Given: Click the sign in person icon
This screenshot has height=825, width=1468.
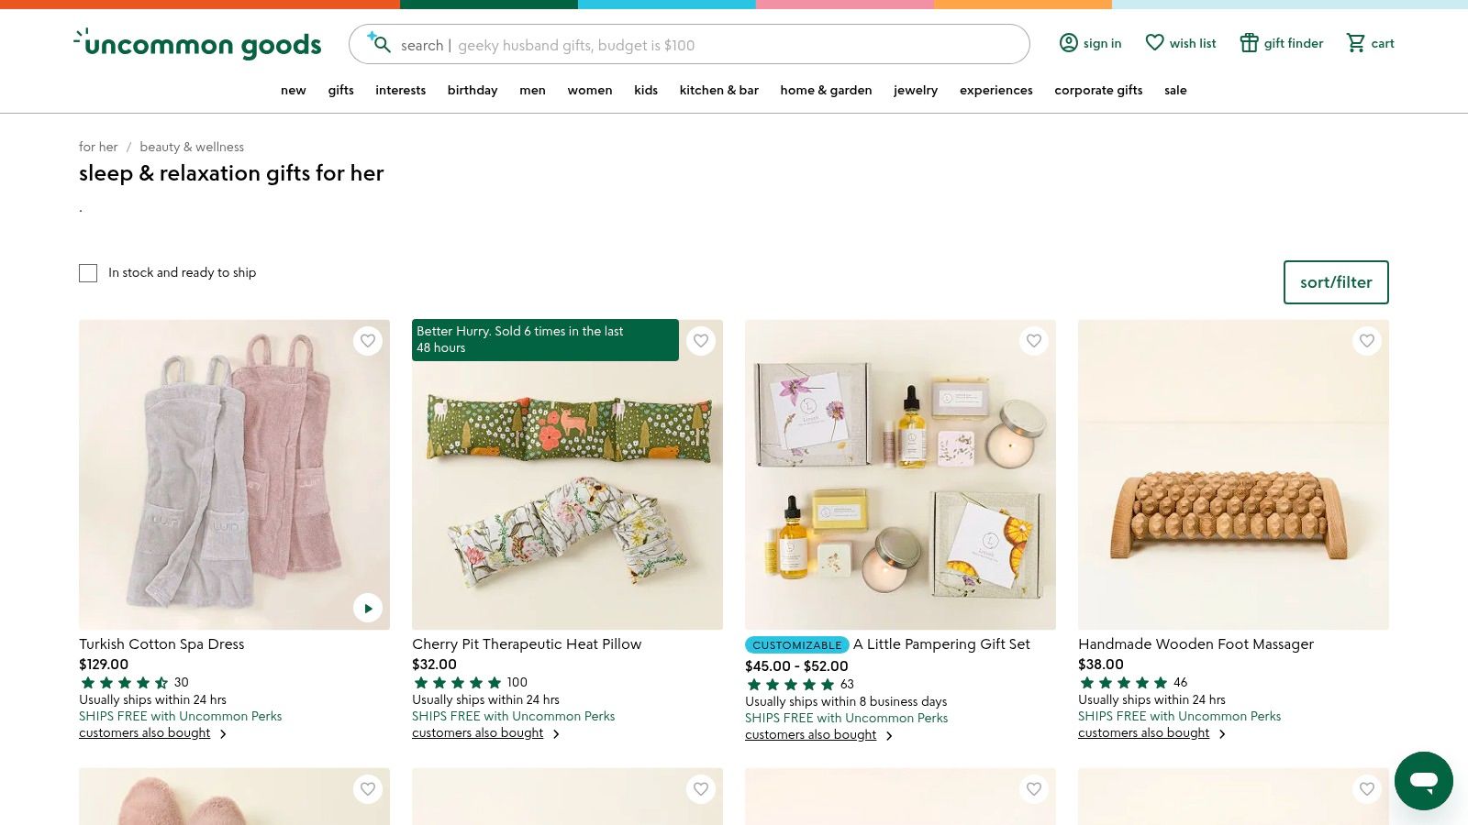Looking at the screenshot, I should (1068, 43).
